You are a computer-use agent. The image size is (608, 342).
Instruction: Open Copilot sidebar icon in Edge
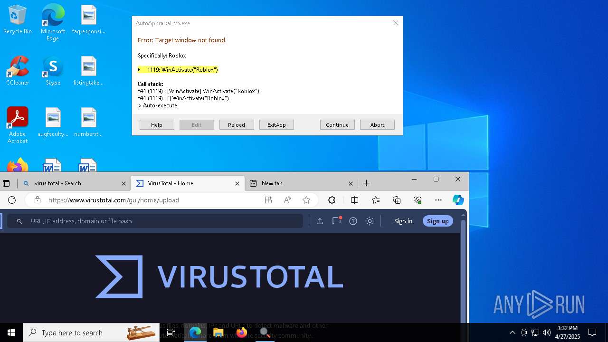point(458,200)
